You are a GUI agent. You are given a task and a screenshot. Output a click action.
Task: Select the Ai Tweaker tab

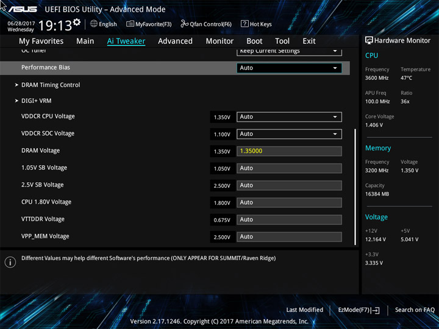[x=126, y=41]
